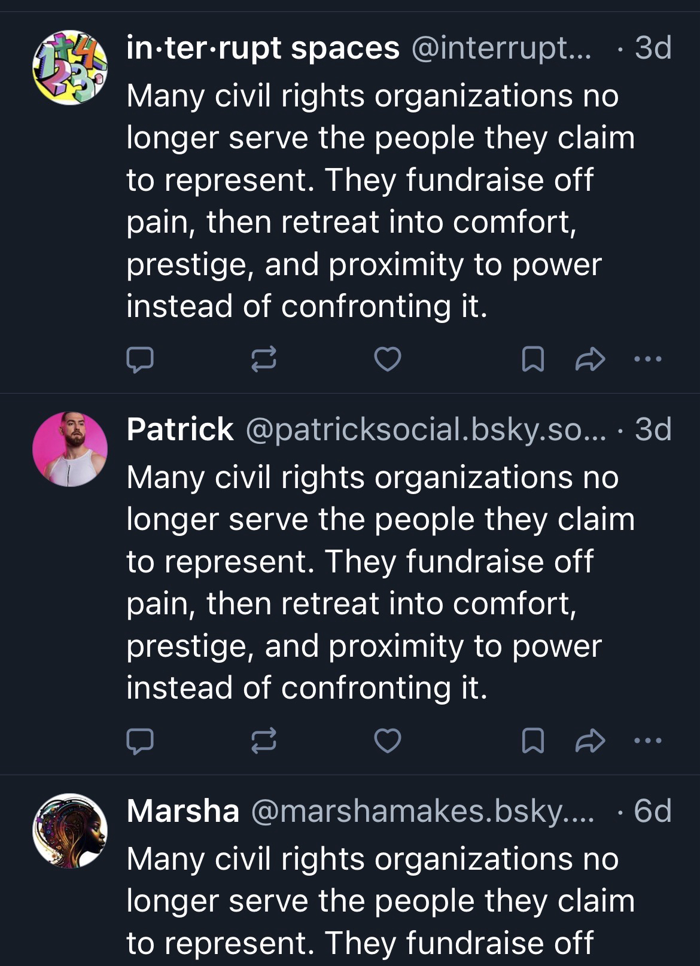Screen dimensions: 700x966
Task: Reply to the interrupt spaces post
Action: click(x=140, y=359)
